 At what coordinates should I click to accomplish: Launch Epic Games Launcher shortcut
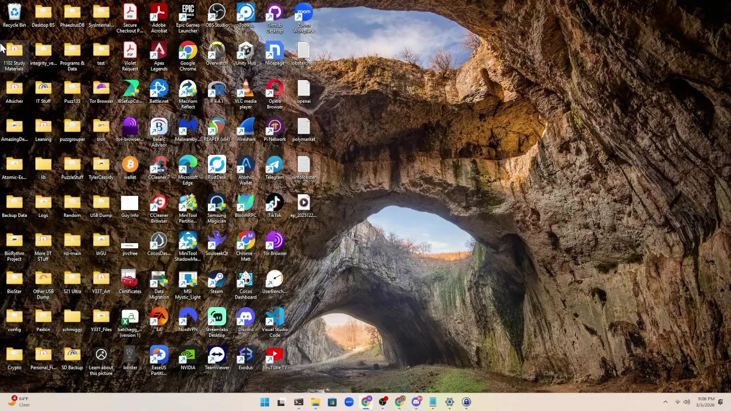click(188, 18)
